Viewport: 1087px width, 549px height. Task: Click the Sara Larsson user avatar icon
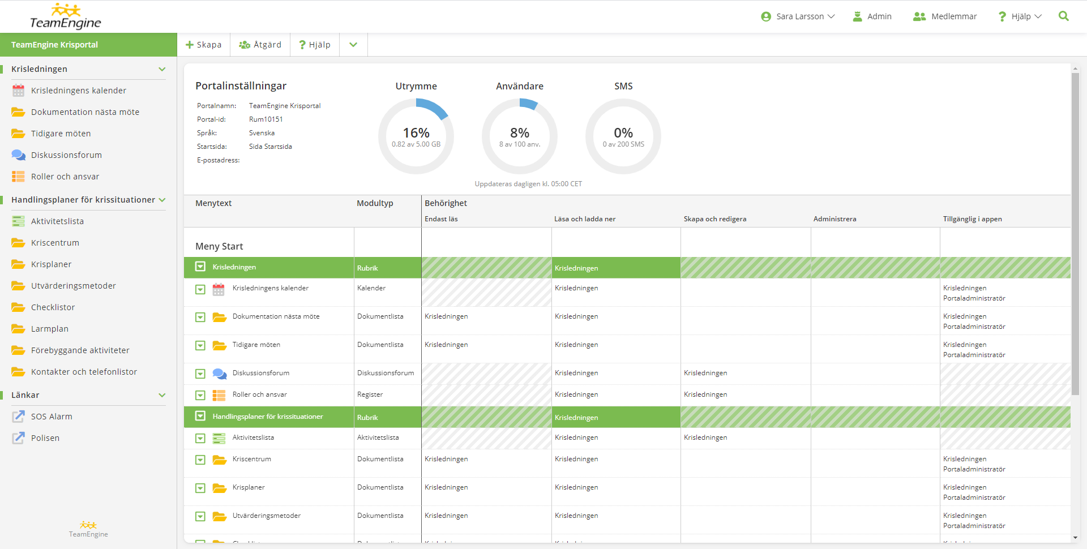coord(766,16)
